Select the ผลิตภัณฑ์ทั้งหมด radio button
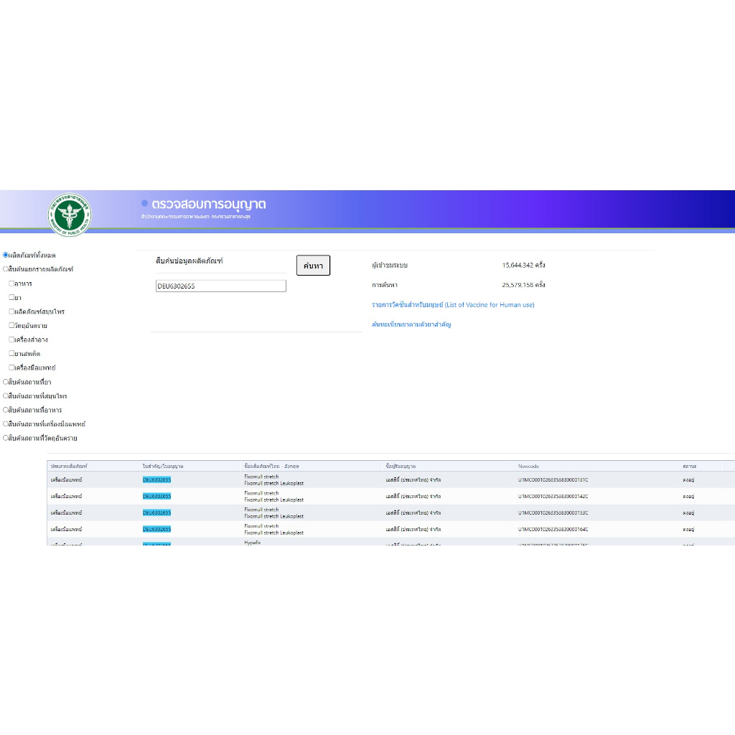The width and height of the screenshot is (735, 735). click(6, 255)
